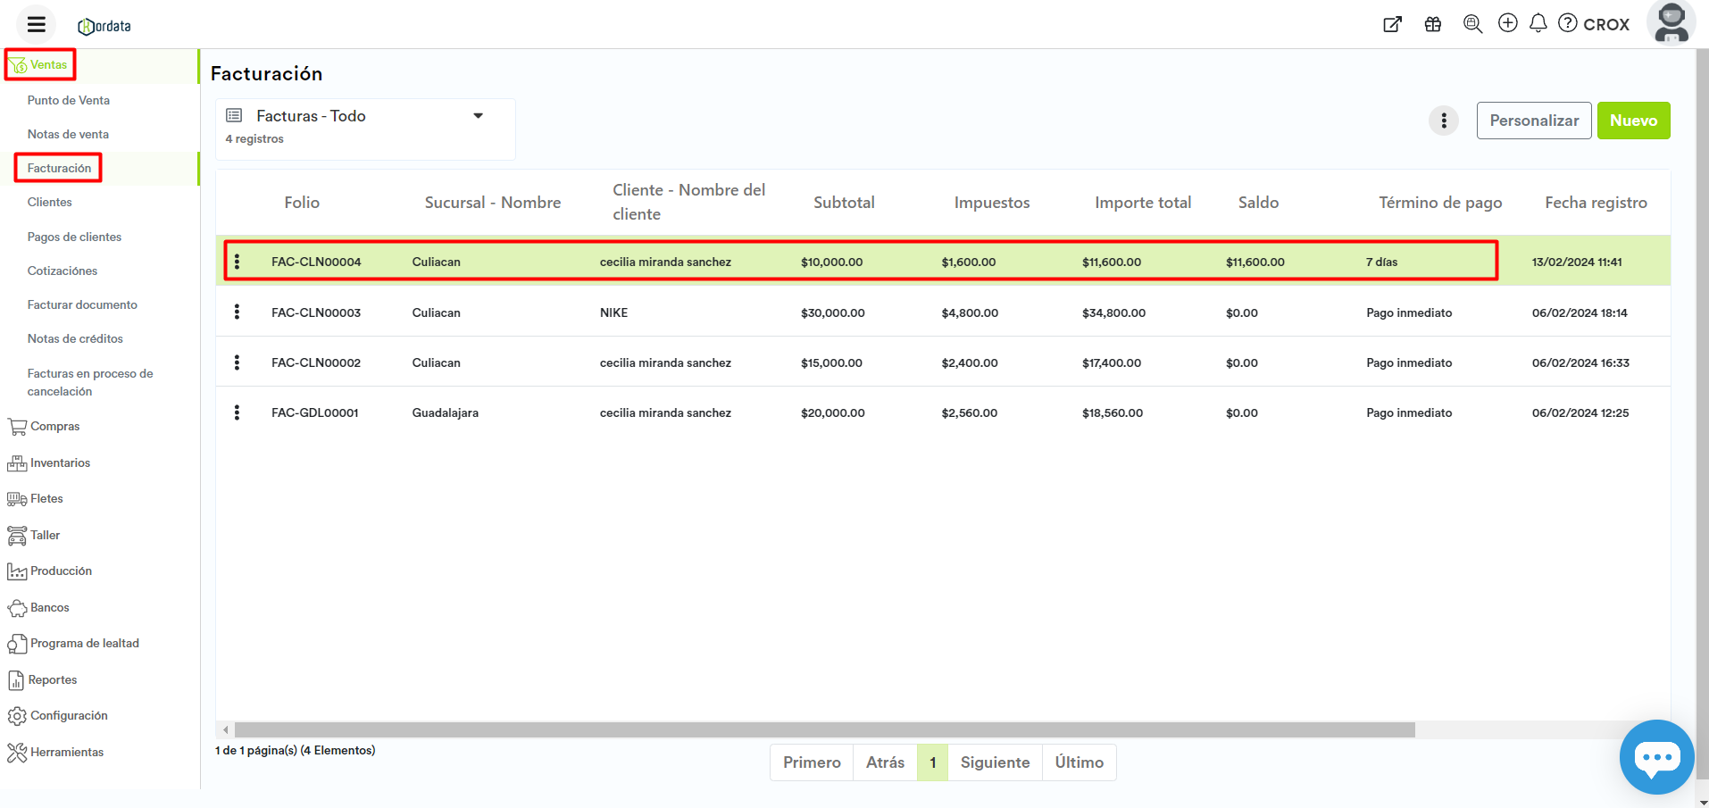Go to the Siguiente page
Screen dimensions: 1709x808
point(994,762)
